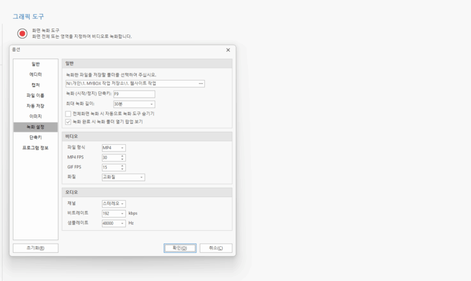Open the audio channel stereo dropdown

click(x=122, y=203)
